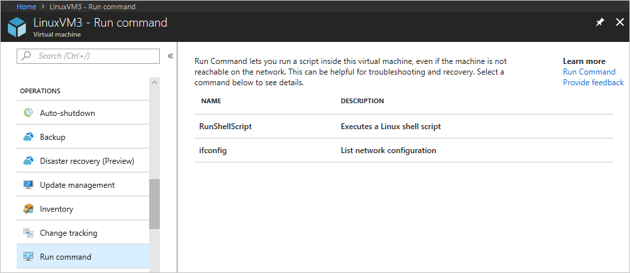Open the Backup menu item
This screenshot has width=630, height=273.
[x=53, y=137]
